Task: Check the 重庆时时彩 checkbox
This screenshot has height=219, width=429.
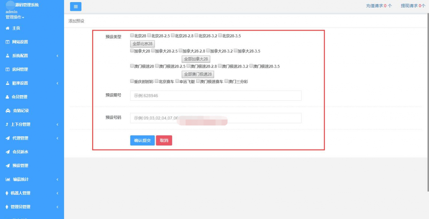Action: pyautogui.click(x=132, y=81)
